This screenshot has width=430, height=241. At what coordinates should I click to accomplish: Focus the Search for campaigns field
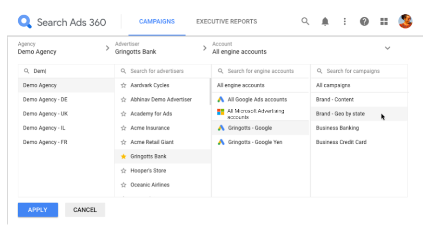[359, 71]
